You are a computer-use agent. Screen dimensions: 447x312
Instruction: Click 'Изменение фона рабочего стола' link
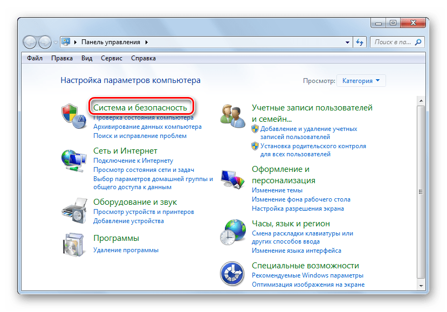pyautogui.click(x=301, y=199)
